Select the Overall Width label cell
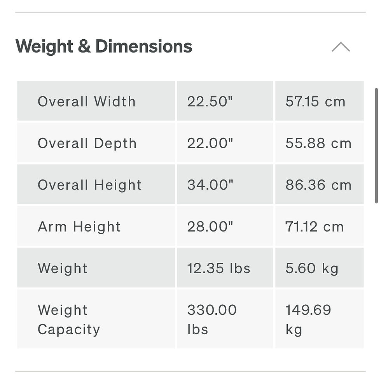The image size is (381, 388). pos(87,102)
